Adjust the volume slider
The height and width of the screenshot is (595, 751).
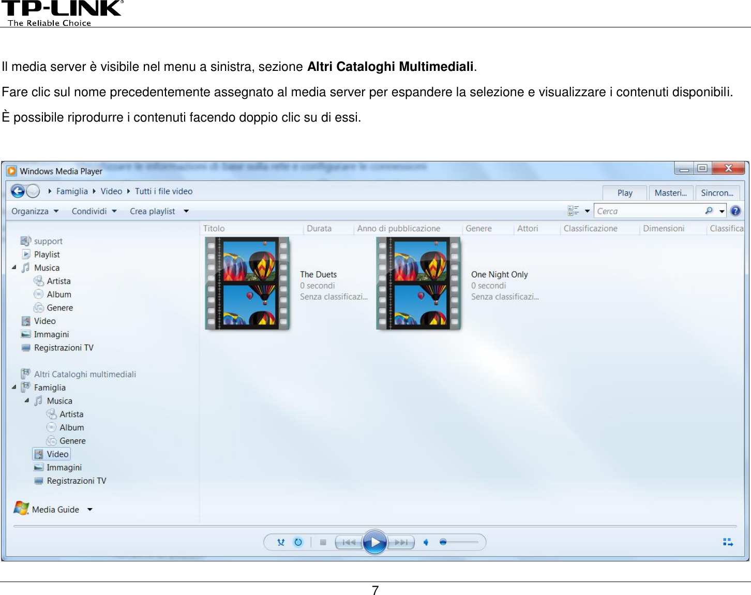459,542
